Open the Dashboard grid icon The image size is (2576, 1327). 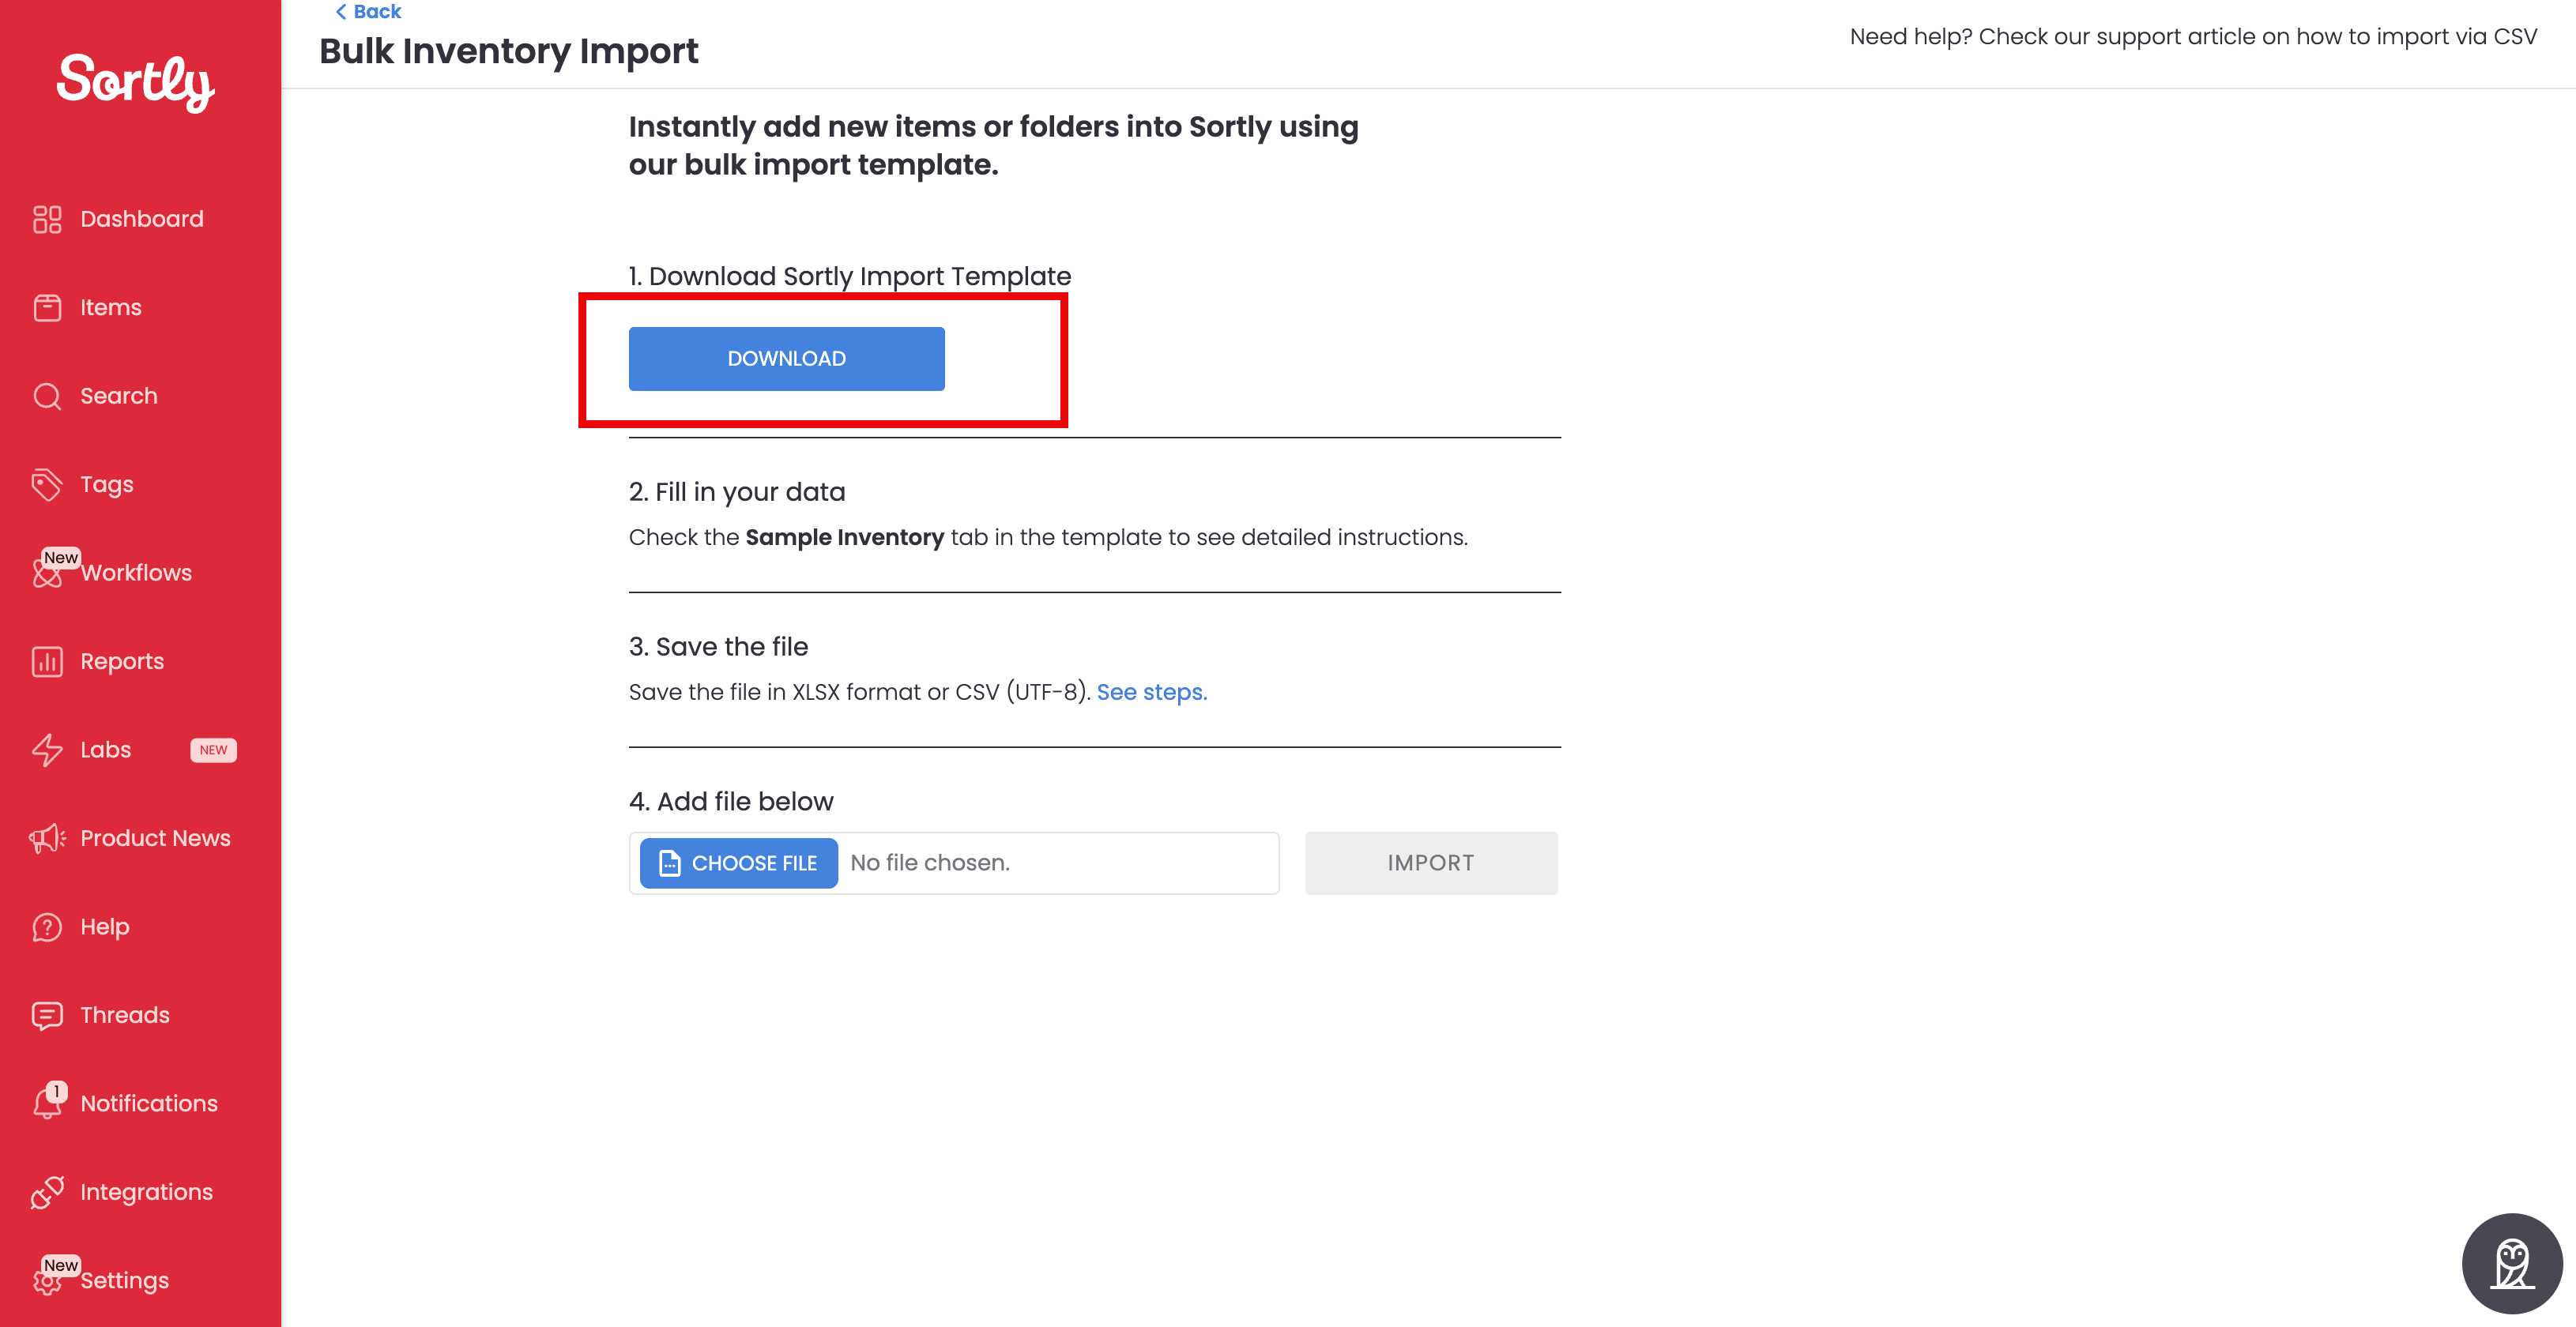coord(47,219)
